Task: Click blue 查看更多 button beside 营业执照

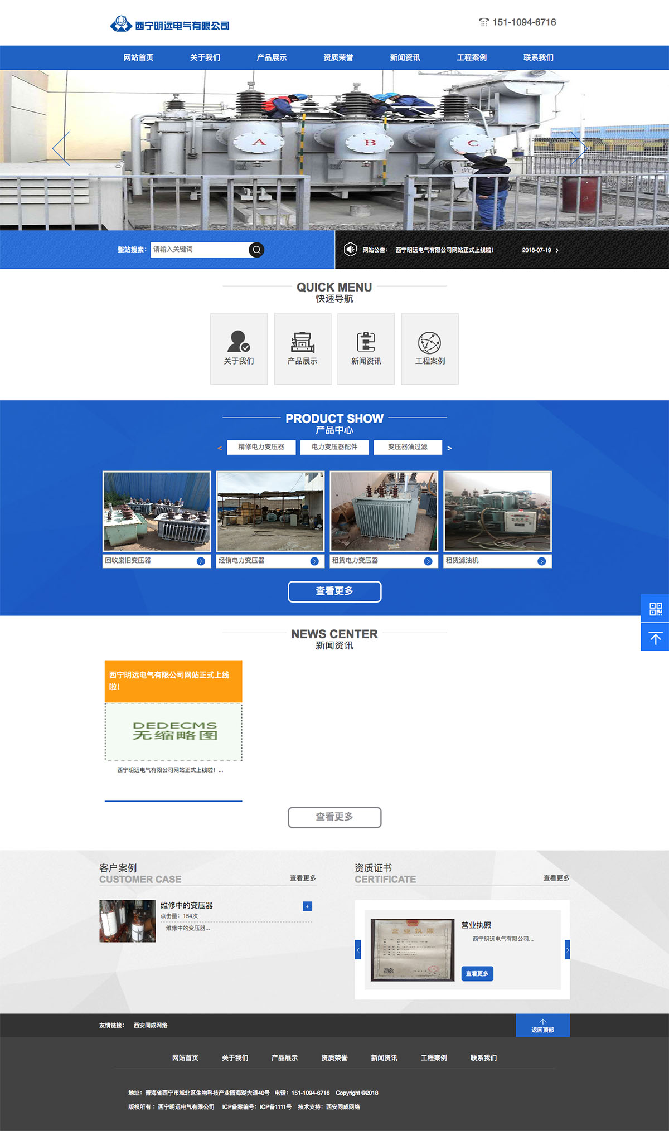Action: click(x=477, y=973)
